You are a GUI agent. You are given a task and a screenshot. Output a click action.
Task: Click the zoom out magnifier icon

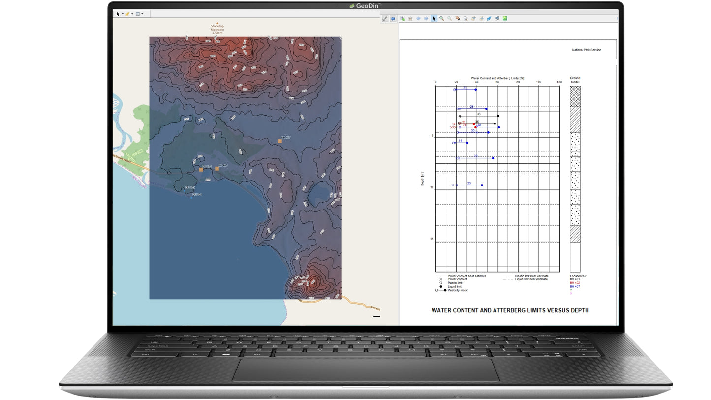coord(450,19)
